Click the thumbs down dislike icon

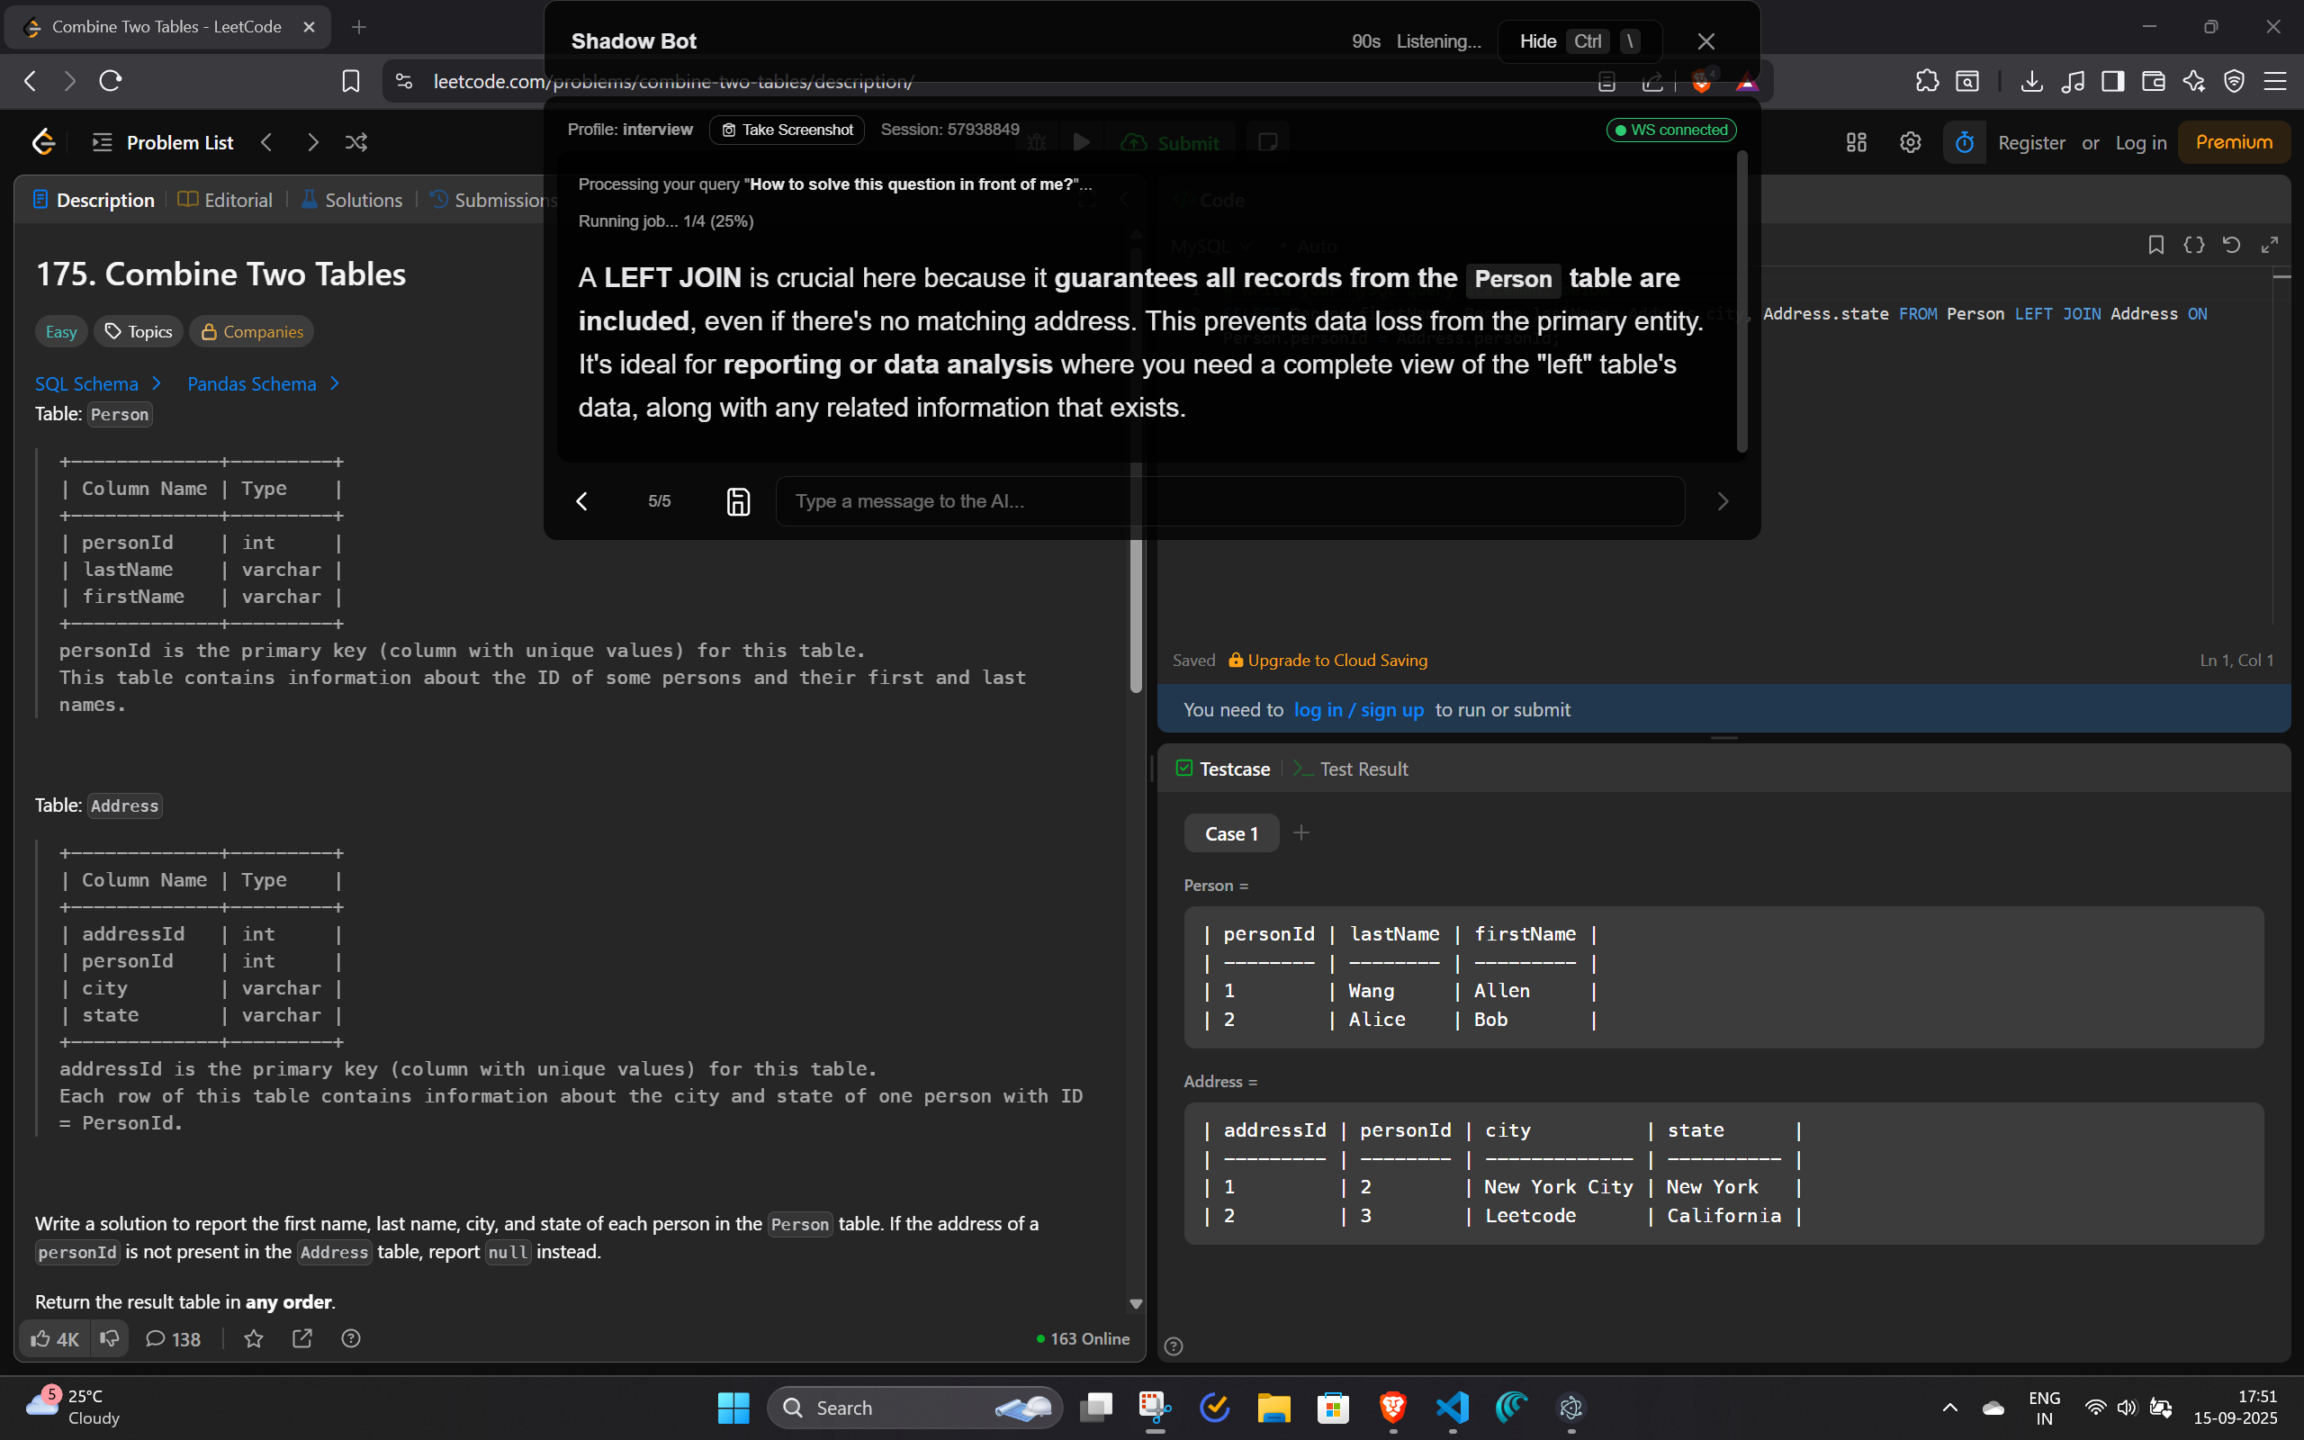tap(110, 1338)
